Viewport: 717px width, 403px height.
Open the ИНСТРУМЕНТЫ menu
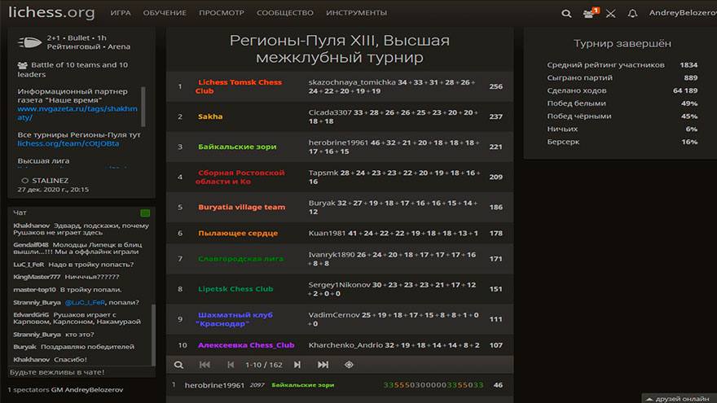click(x=356, y=13)
